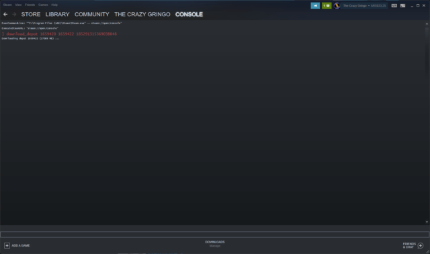The image size is (430, 254).
Task: Click the user profile avatar picture
Action: tap(337, 5)
